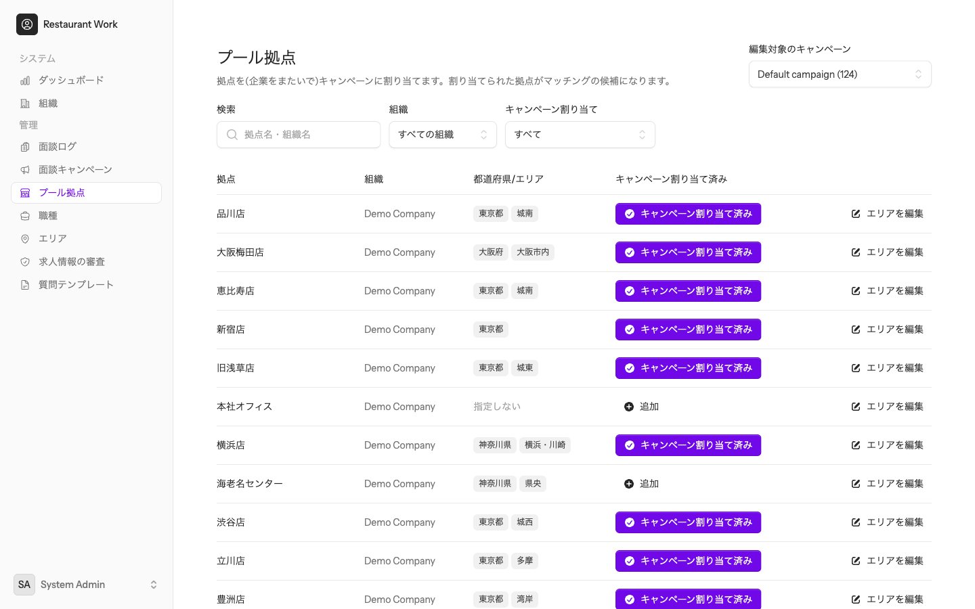This screenshot has height=609, width=975.
Task: Click the 大阪府 prefecture tag
Action: pos(491,252)
